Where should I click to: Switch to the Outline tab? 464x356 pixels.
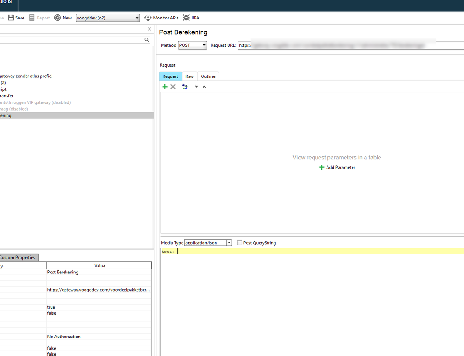(x=208, y=76)
